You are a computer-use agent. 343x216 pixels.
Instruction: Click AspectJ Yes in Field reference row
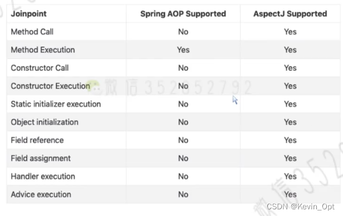pos(290,140)
